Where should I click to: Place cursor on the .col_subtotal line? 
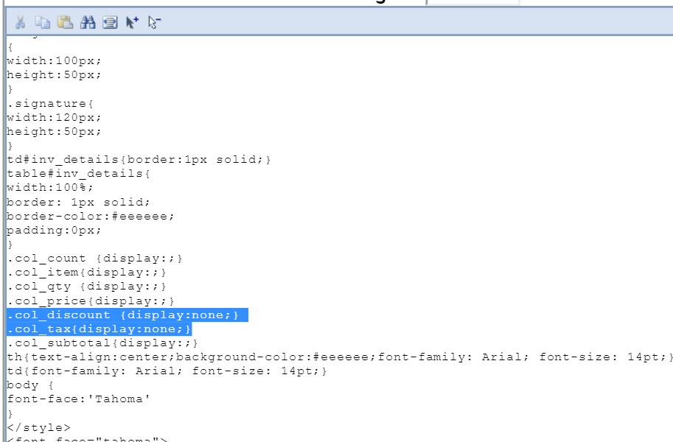102,343
